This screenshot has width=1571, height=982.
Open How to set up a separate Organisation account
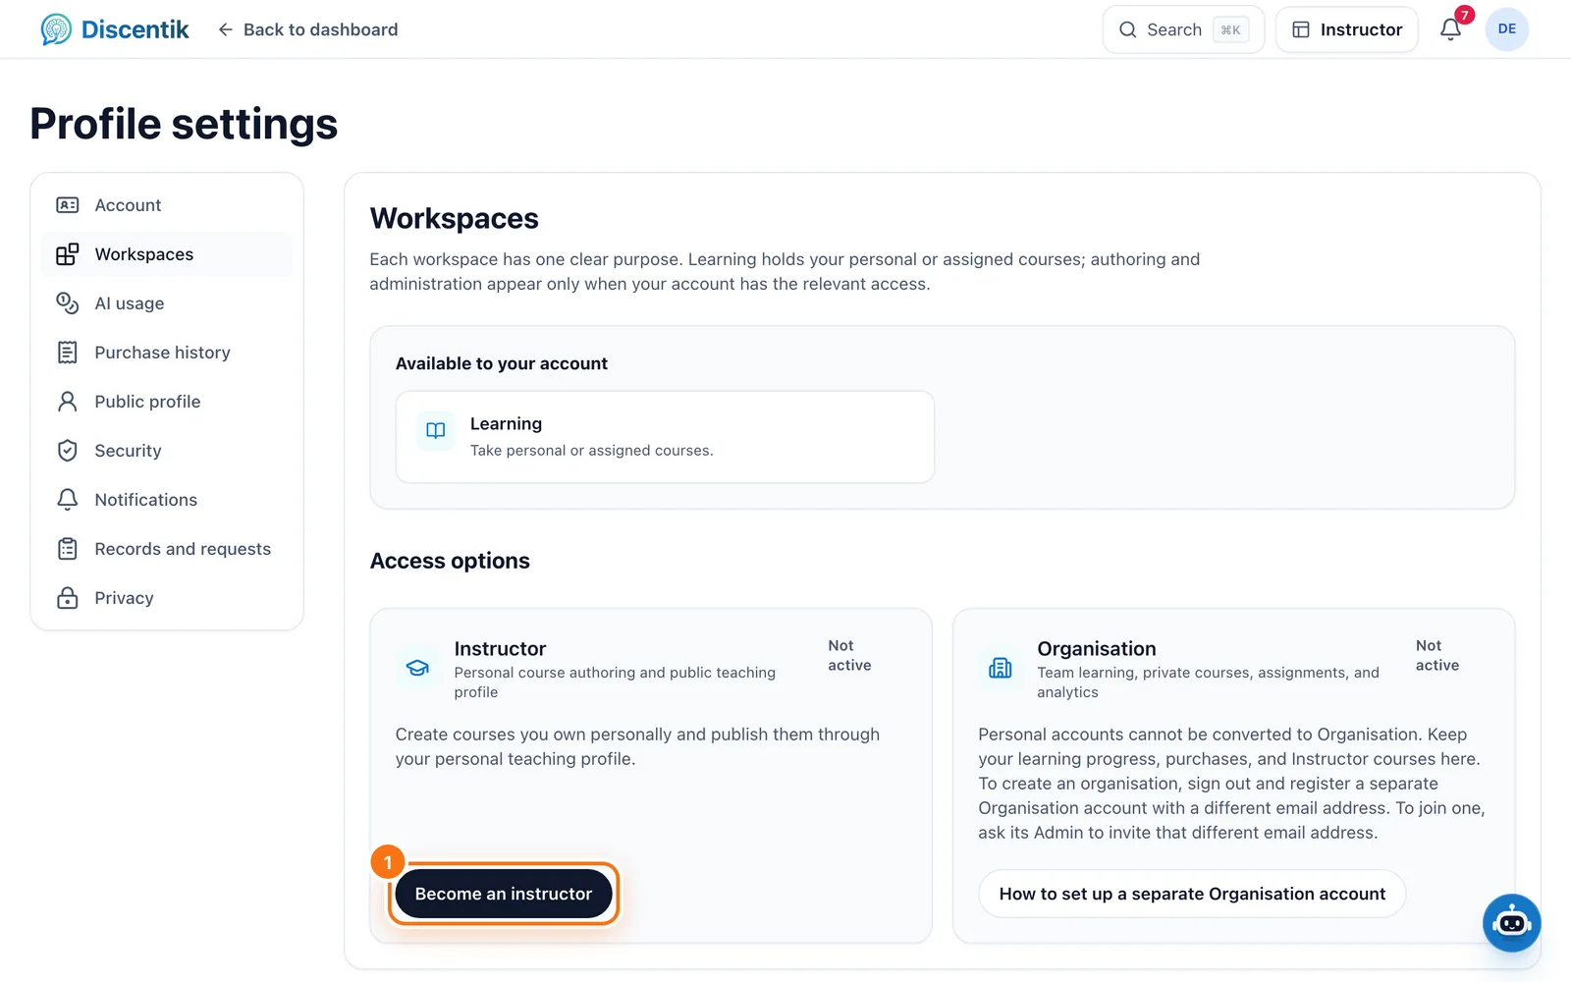coord(1192,894)
